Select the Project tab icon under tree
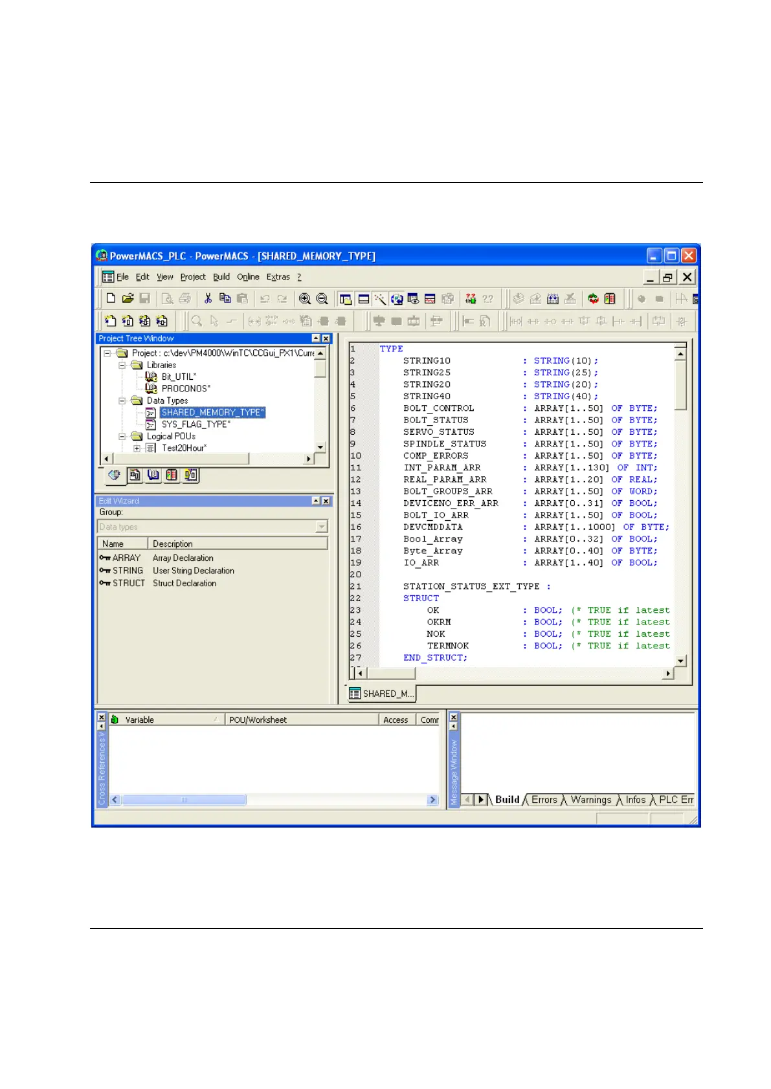 click(x=115, y=476)
